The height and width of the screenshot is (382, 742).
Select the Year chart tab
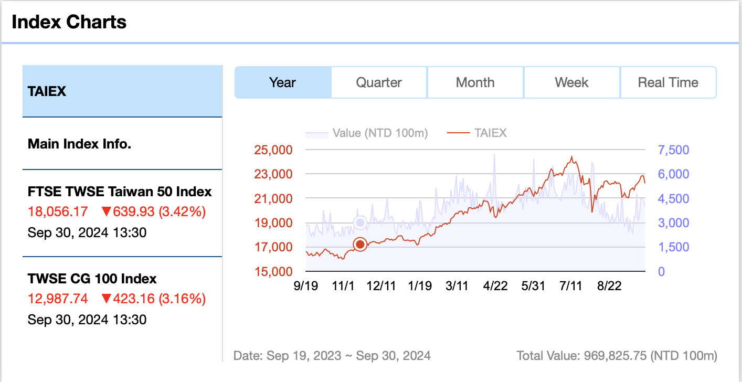pos(283,82)
